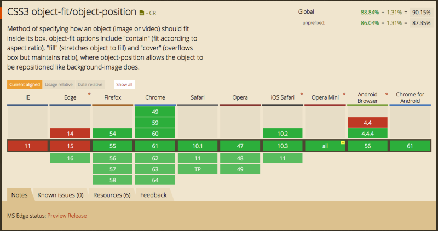Viewport: 438px width, 231px height.
Task: Click the Opera Mini column header
Action: click(325, 97)
